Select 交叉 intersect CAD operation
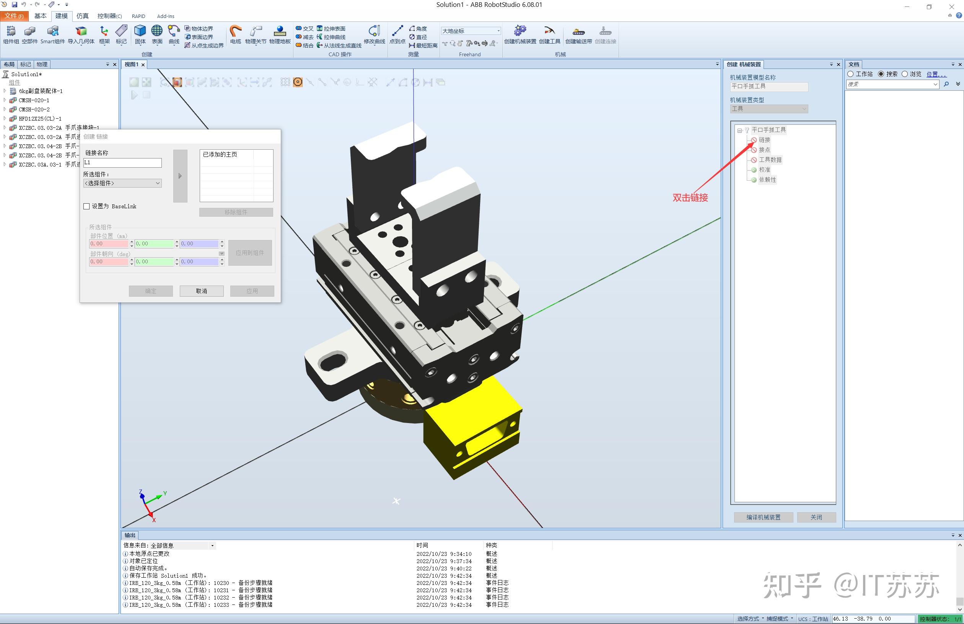 [x=305, y=28]
